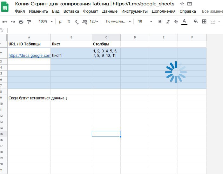Viewport: 223px width, 174px height.
Task: Increase decimal places
Action: 84,22
